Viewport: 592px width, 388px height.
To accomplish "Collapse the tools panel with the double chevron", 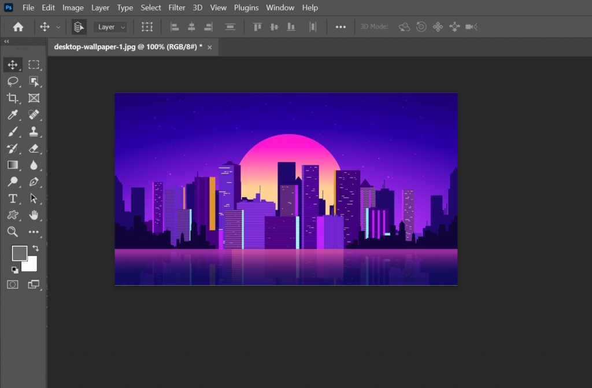I will 6,41.
